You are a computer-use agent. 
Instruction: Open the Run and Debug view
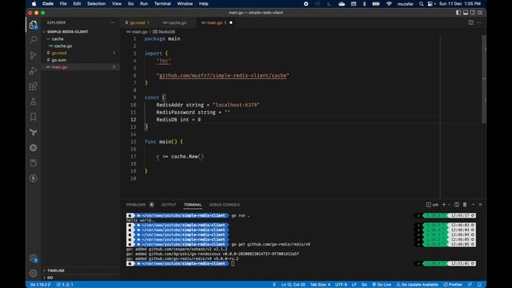pyautogui.click(x=33, y=70)
